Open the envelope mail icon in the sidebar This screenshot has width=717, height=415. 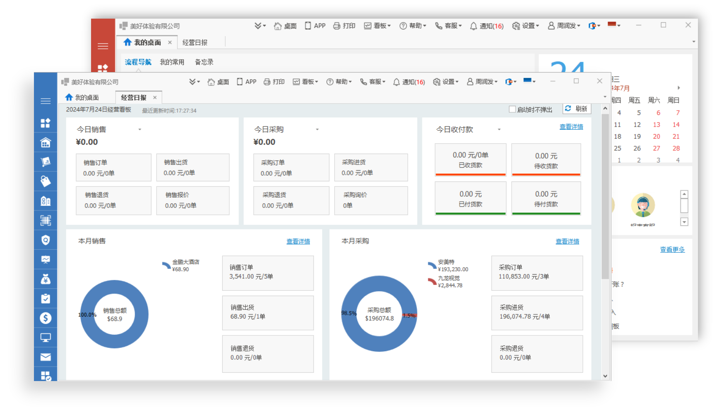click(46, 357)
